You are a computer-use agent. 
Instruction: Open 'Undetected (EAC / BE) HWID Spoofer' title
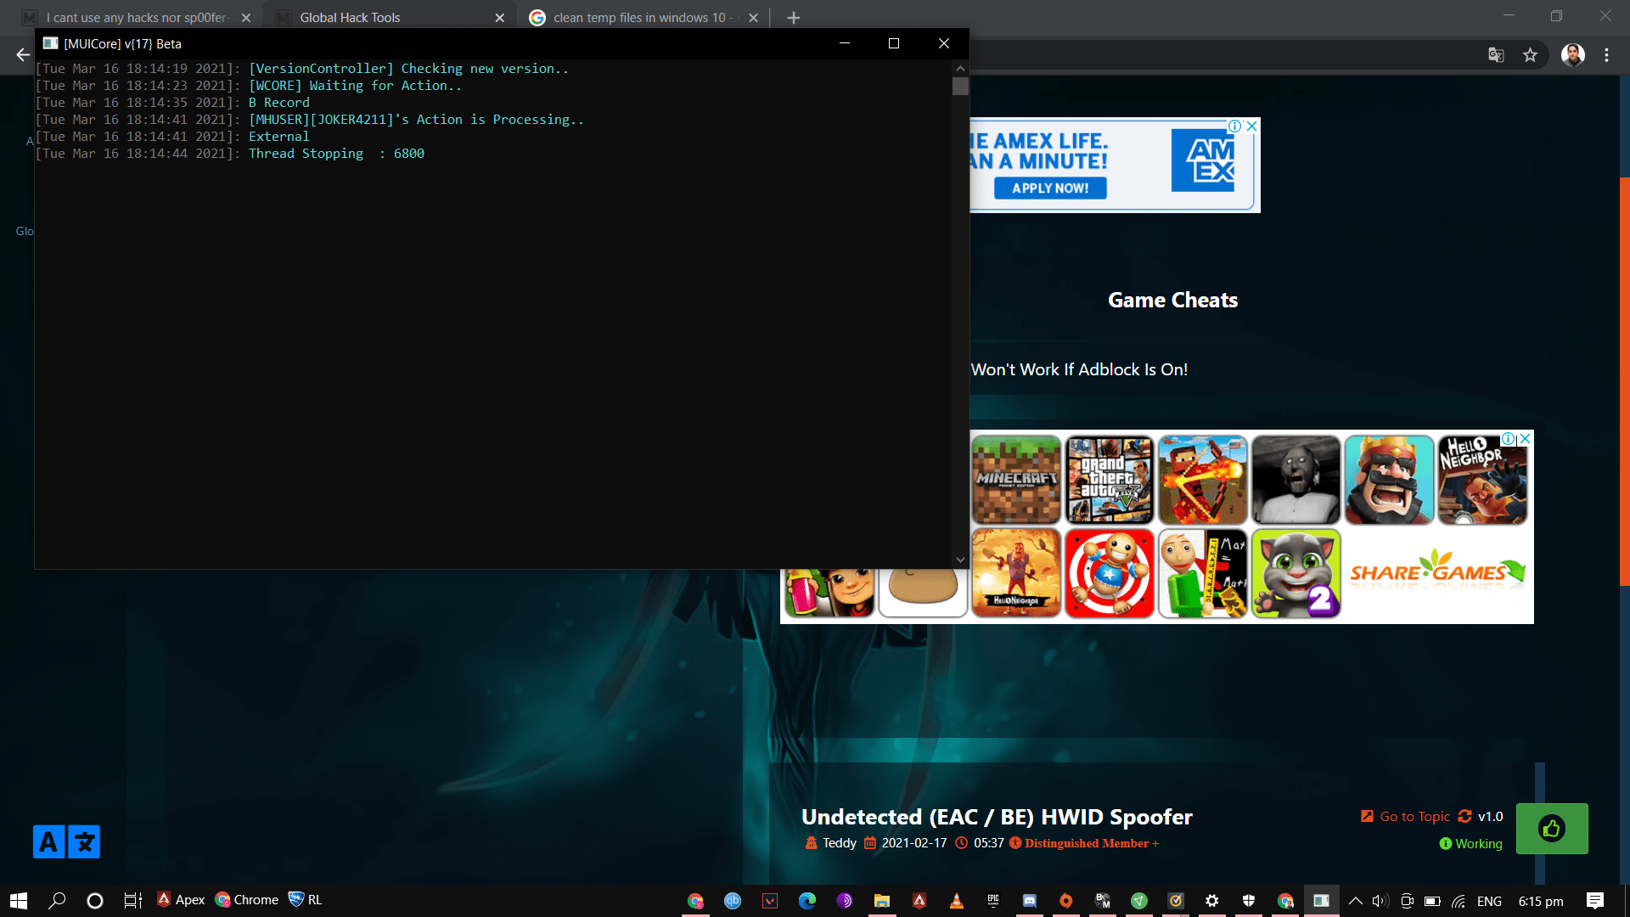[x=997, y=817]
